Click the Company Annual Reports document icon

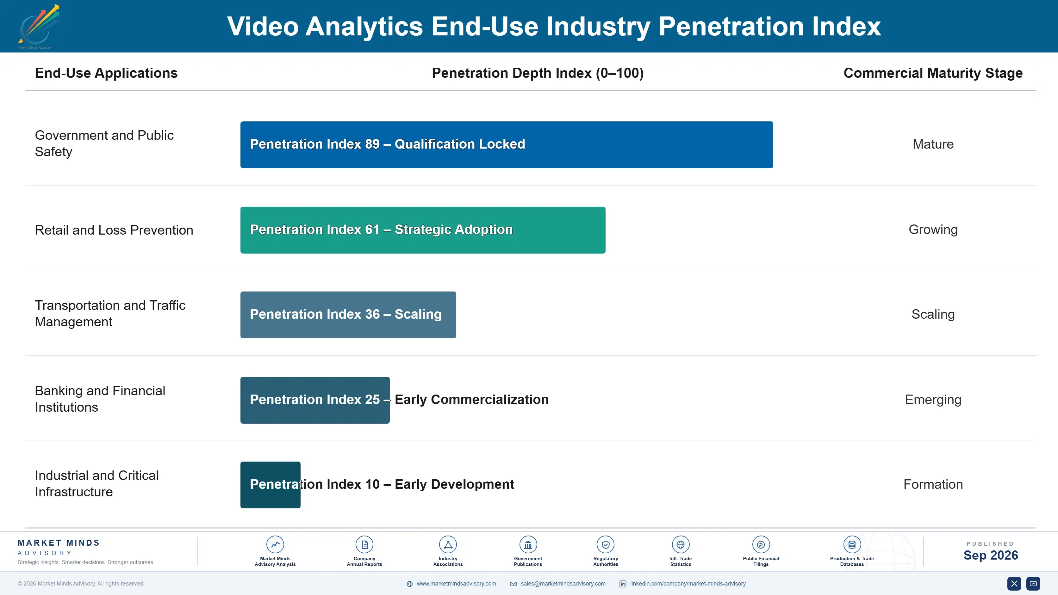[x=364, y=544]
